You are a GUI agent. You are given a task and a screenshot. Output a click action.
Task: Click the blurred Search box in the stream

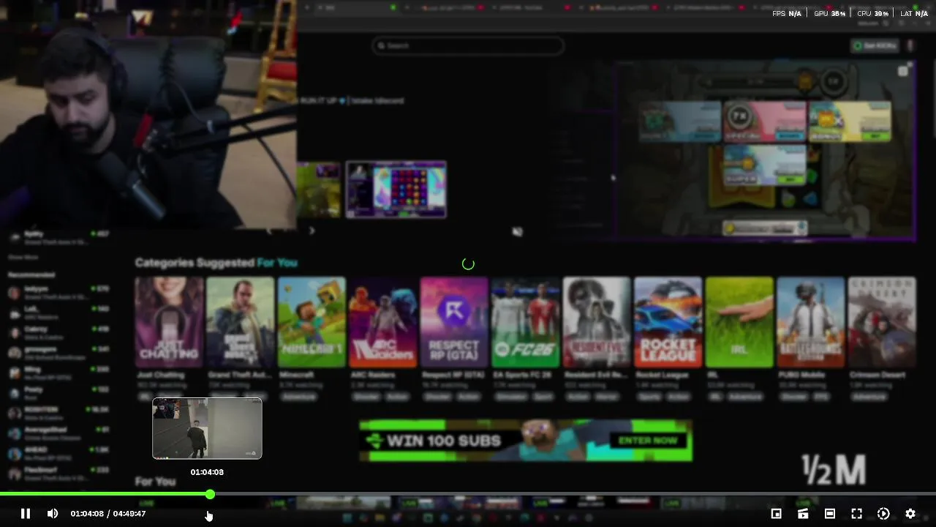click(468, 45)
